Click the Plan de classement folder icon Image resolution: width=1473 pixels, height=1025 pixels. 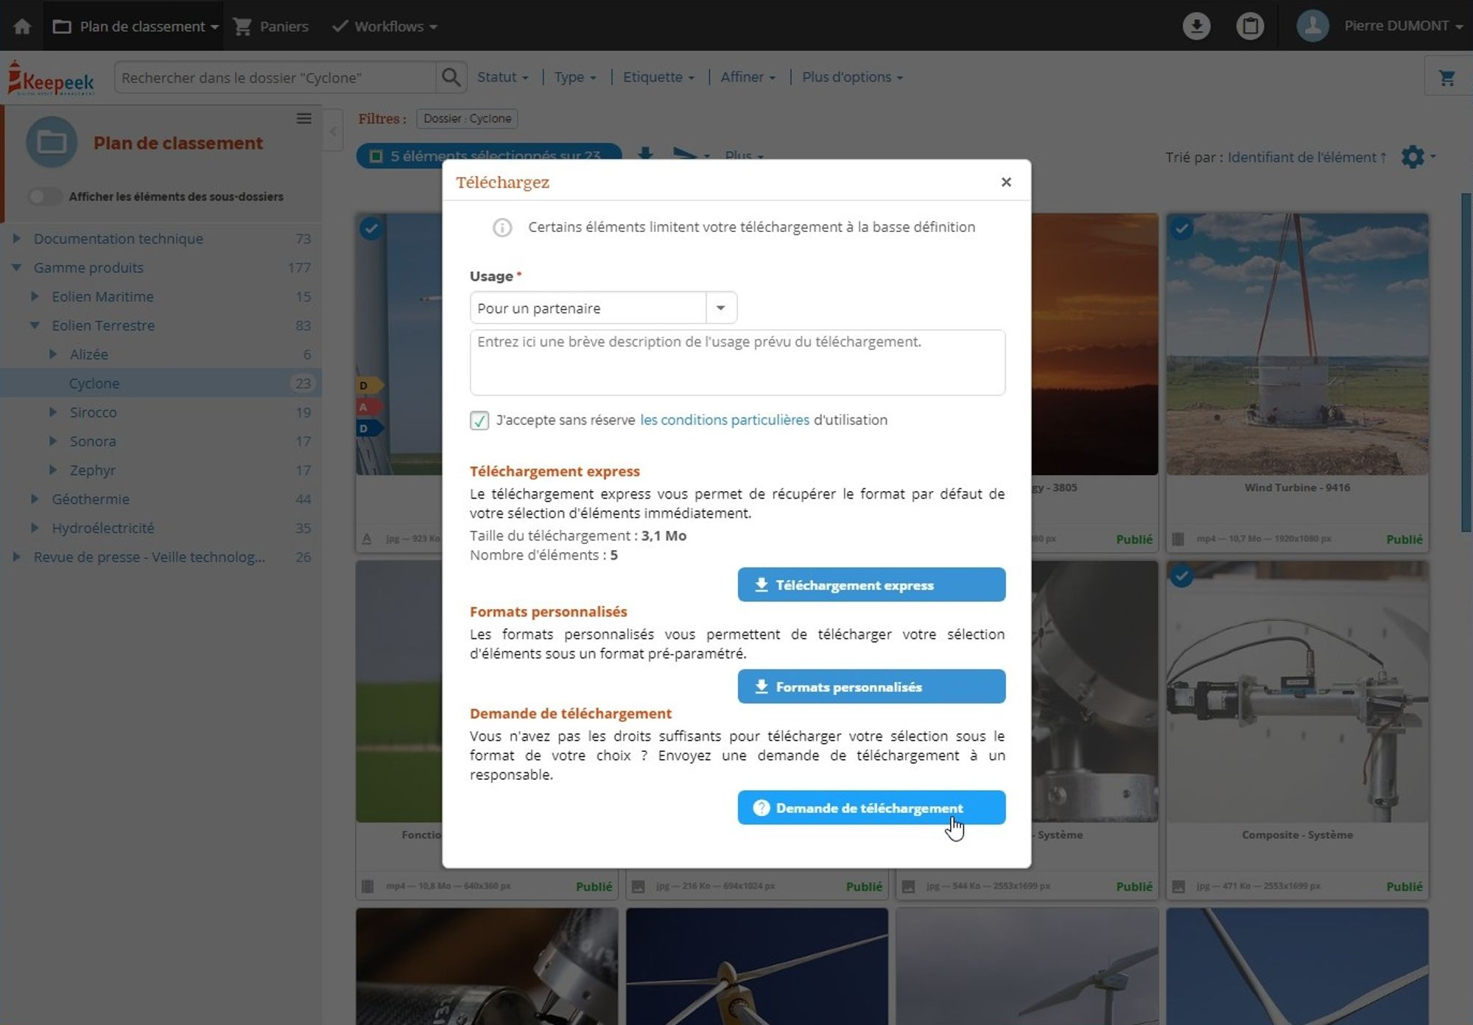[52, 141]
